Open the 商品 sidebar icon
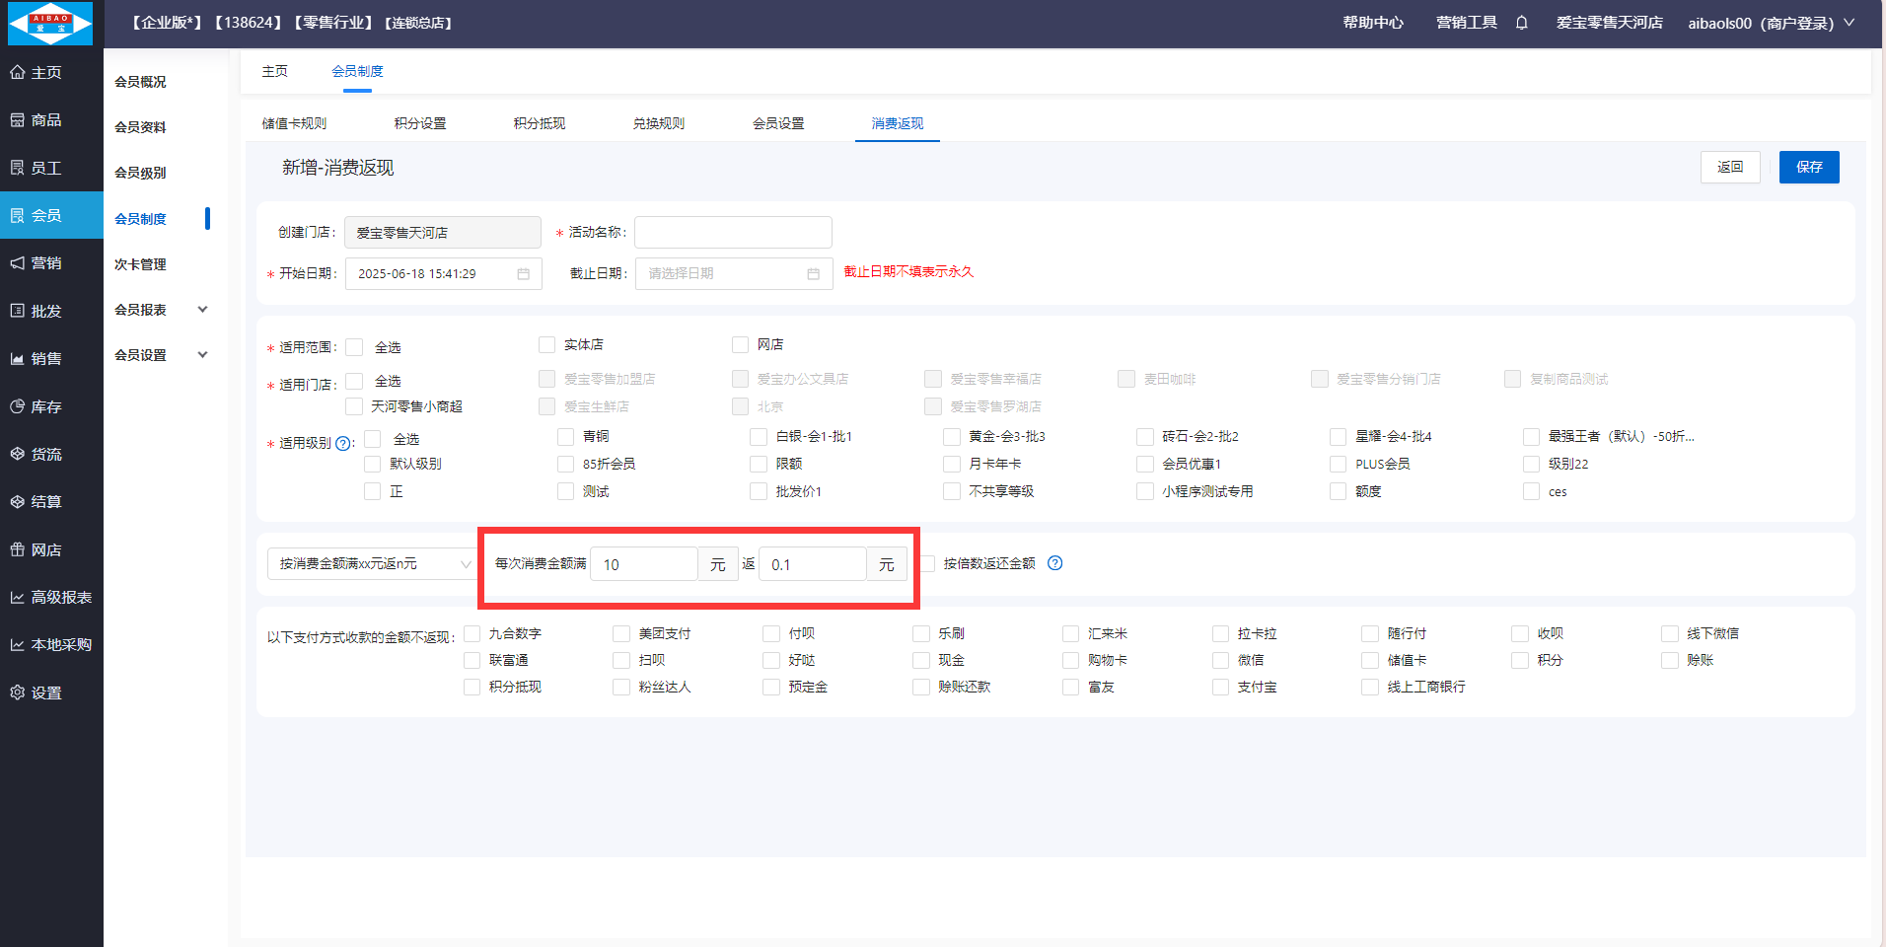Image resolution: width=1886 pixels, height=947 pixels. 18,119
